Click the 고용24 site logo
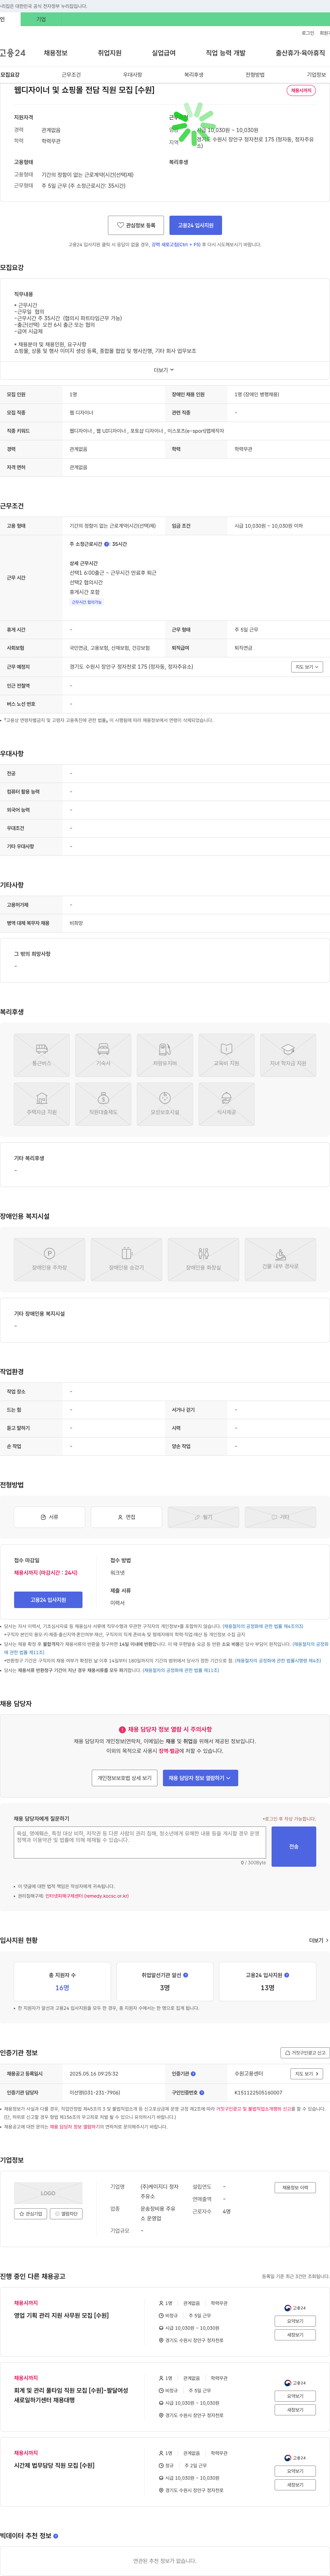Screen dimensions: 330x2576 [x=13, y=53]
